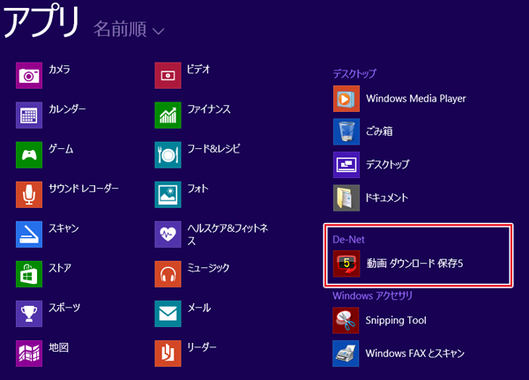This screenshot has width=529, height=380.
Task: Open the ファイナンス chart icon
Action: (168, 115)
